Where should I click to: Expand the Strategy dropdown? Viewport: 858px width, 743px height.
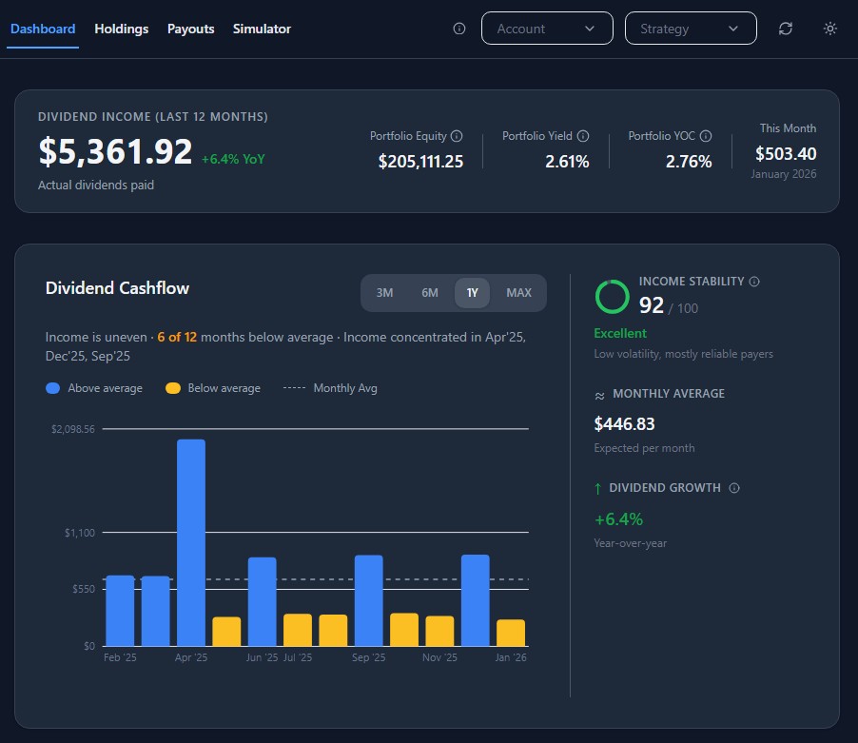[690, 29]
